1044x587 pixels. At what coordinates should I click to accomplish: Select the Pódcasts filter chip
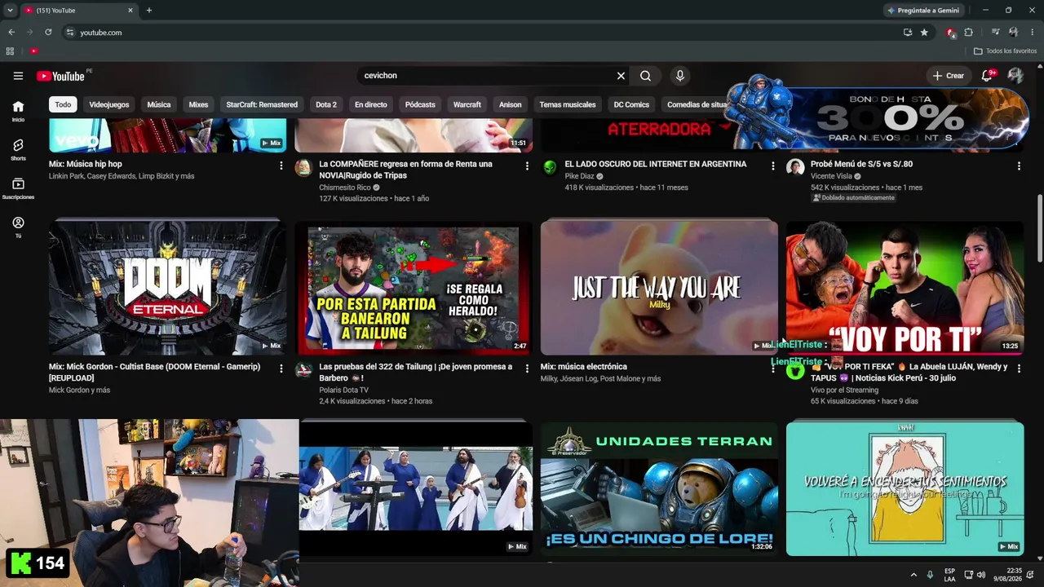coord(420,104)
